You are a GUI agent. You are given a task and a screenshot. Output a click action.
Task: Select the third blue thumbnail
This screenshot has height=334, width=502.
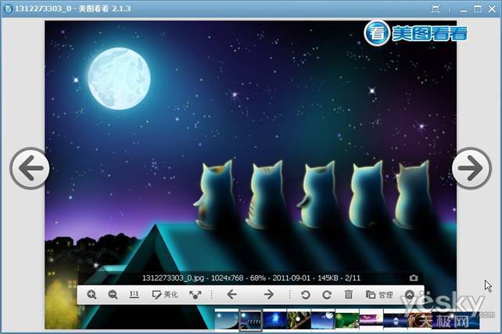(x=274, y=320)
